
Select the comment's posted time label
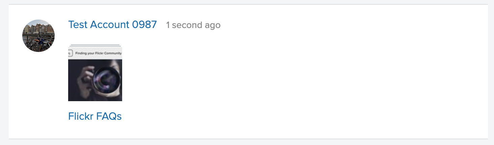[x=193, y=25]
